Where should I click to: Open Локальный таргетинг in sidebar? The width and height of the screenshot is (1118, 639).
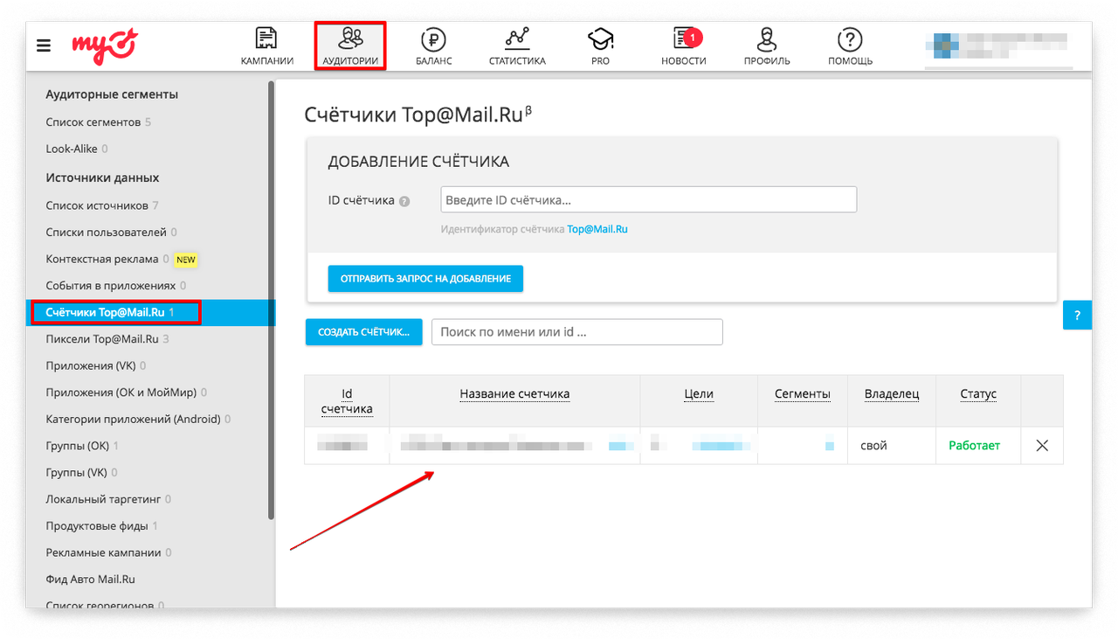[x=108, y=499]
